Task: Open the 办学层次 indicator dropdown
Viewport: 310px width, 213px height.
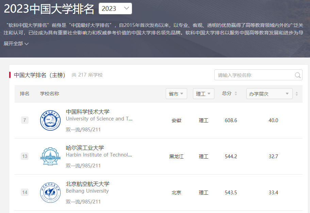Action: (269, 94)
